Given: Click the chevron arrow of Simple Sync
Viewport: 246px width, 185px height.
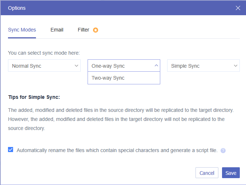Looking at the screenshot, I should [235, 66].
